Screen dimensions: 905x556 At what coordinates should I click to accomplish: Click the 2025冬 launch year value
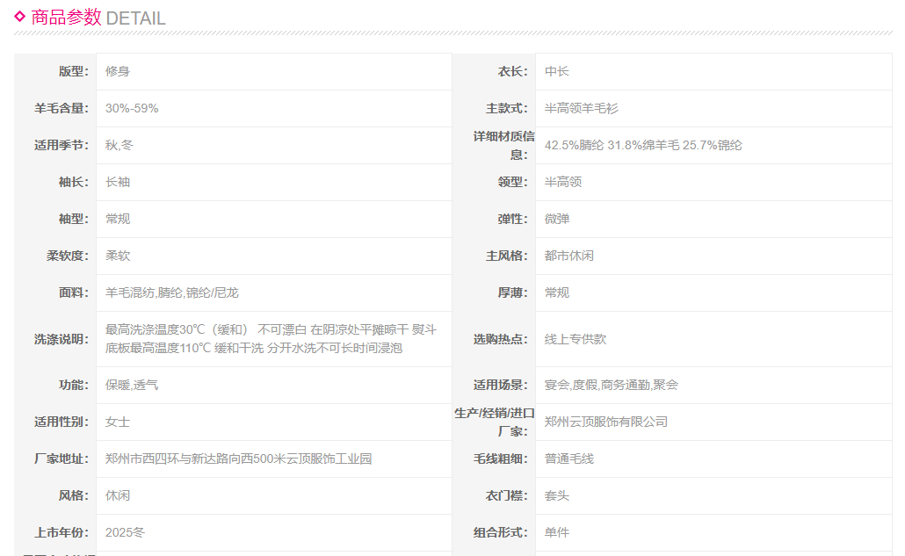pos(125,532)
